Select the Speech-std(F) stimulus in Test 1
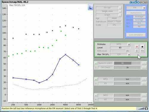 (x=105, y=63)
